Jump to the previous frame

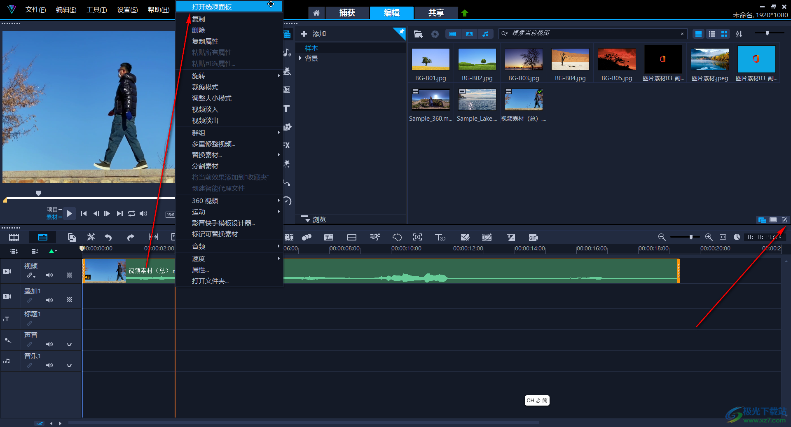[96, 213]
